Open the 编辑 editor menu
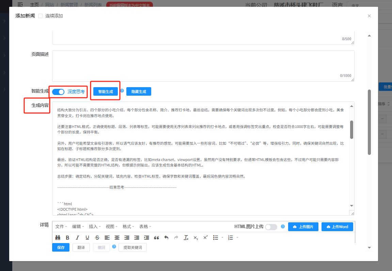 pos(78,226)
